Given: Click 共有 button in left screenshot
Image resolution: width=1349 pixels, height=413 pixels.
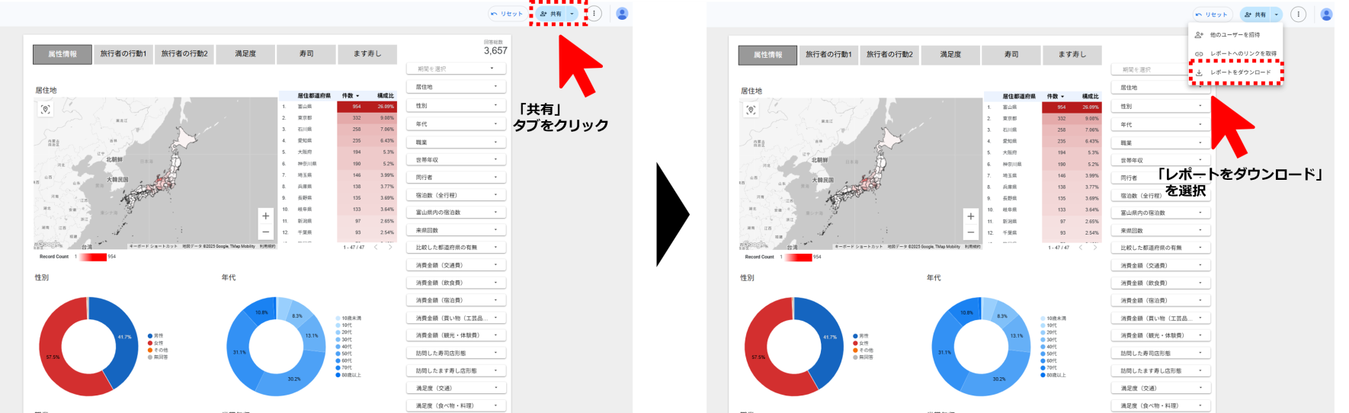Looking at the screenshot, I should point(551,14).
